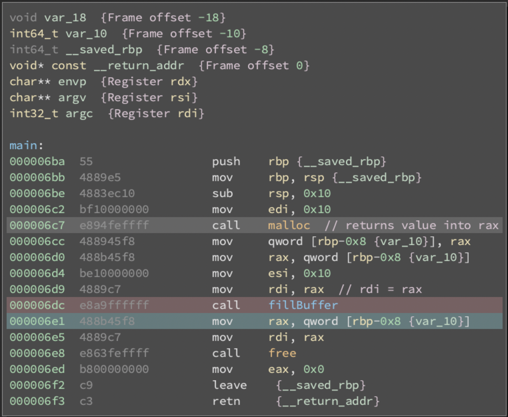Click argv in the variable list

(72, 98)
